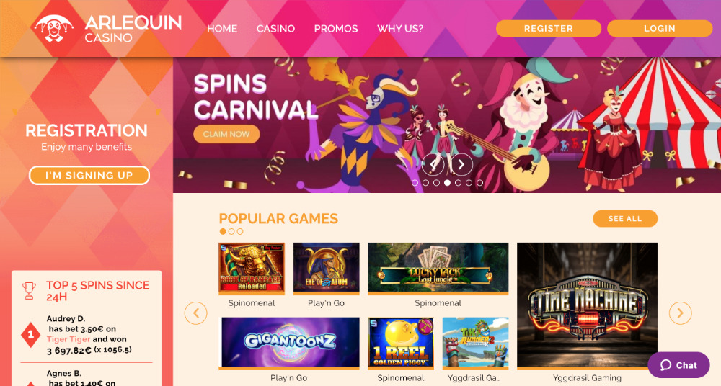The width and height of the screenshot is (721, 386).
Task: Click the Arlequin Casino jester logo
Action: [x=54, y=29]
